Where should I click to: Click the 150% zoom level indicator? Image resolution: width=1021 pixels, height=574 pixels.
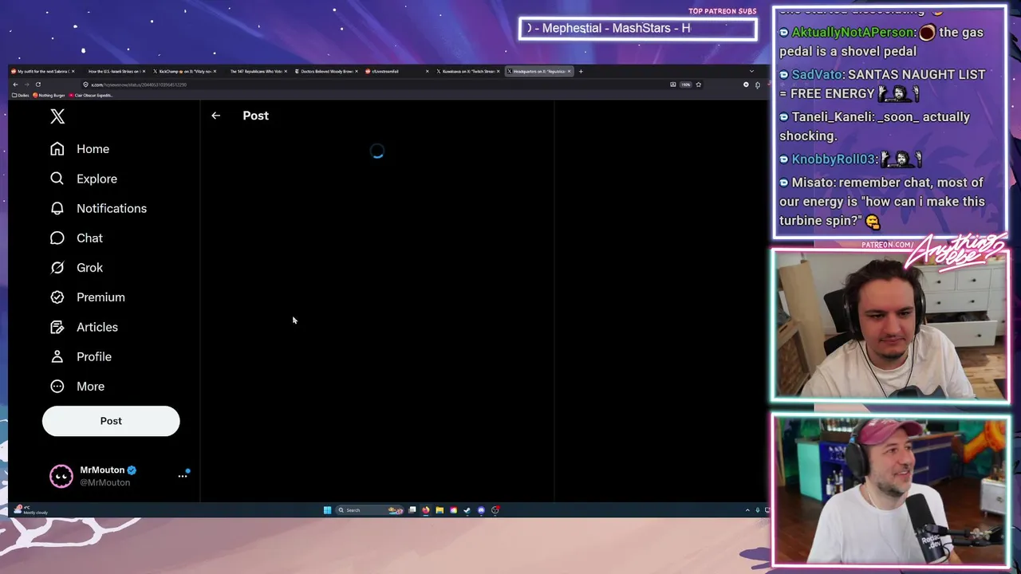click(x=685, y=85)
